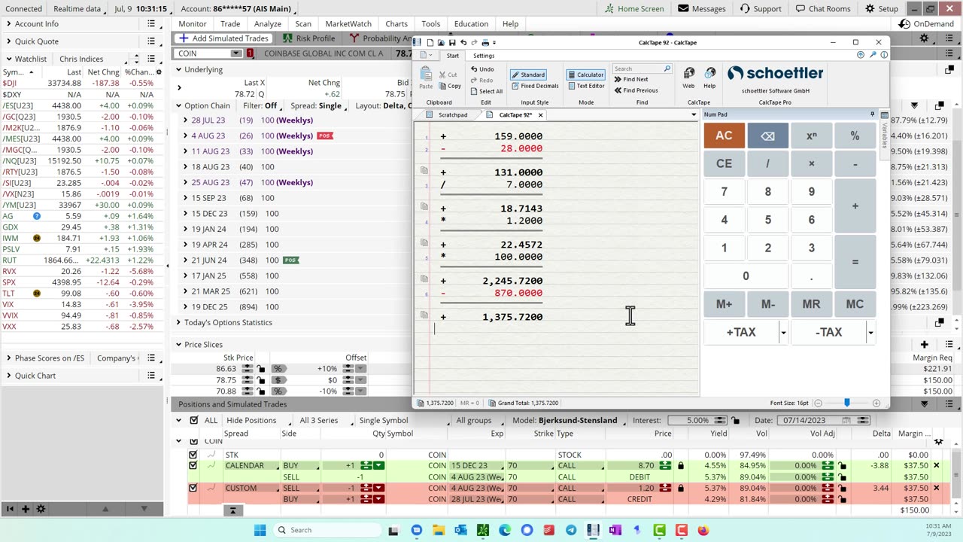Toggle the STK row checkbox
This screenshot has height=542, width=963.
coord(193,455)
